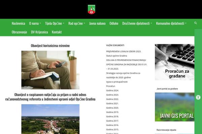Open Godina 2016. documents
The image size is (202, 134).
pos(112,125)
